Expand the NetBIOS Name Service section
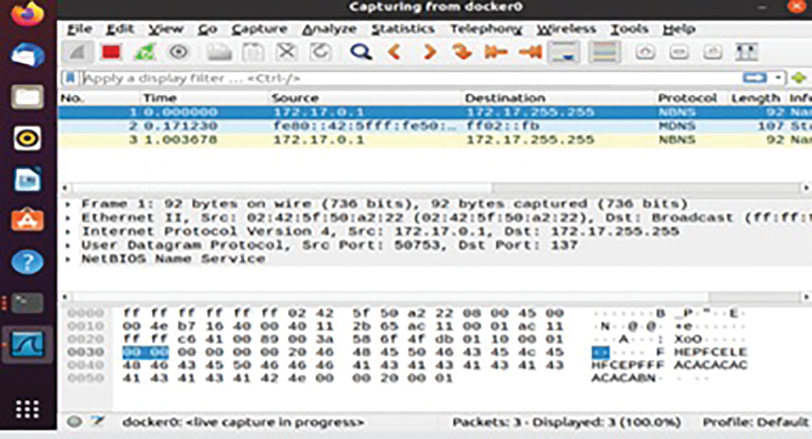This screenshot has width=812, height=439. click(68, 259)
